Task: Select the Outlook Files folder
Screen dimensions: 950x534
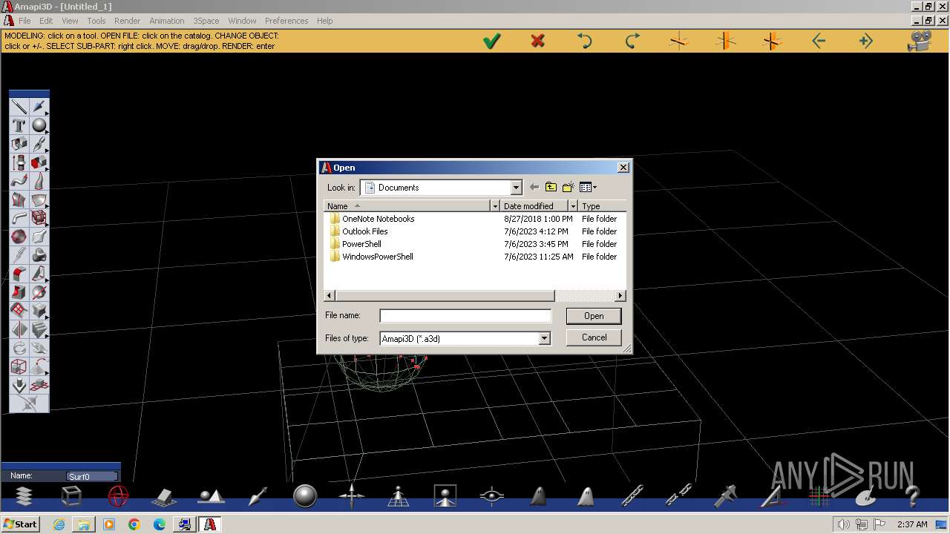Action: click(358, 231)
